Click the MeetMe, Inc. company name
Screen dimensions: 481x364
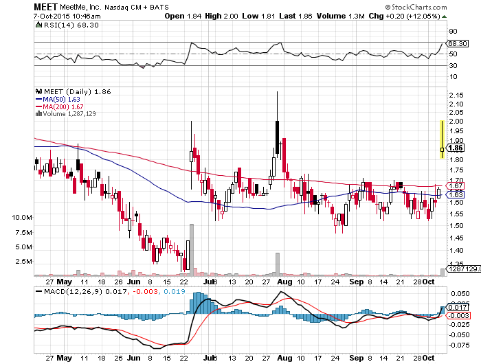coord(80,7)
